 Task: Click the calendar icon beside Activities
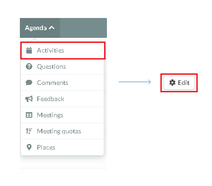click(29, 50)
